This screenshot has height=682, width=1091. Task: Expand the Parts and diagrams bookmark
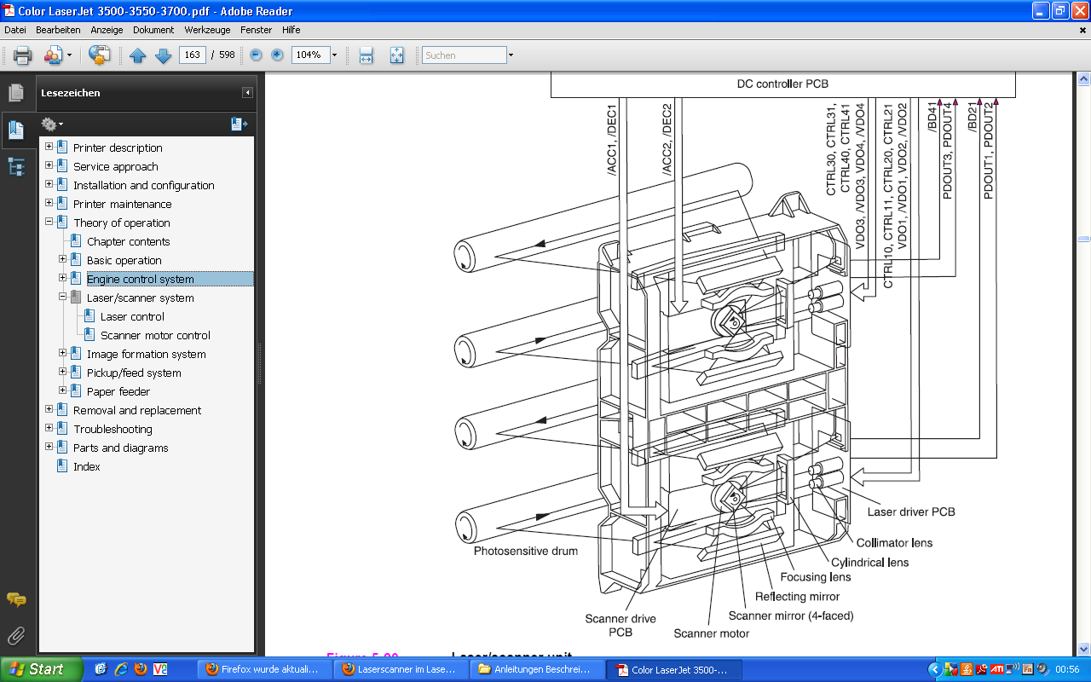[x=49, y=447]
